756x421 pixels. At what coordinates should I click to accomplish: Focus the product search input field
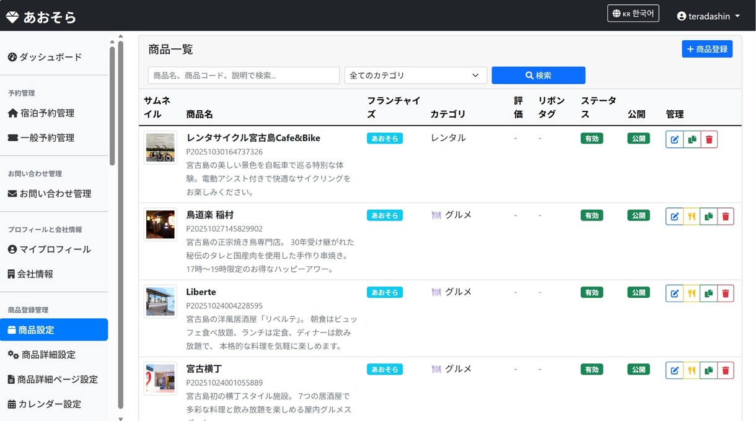click(x=244, y=76)
